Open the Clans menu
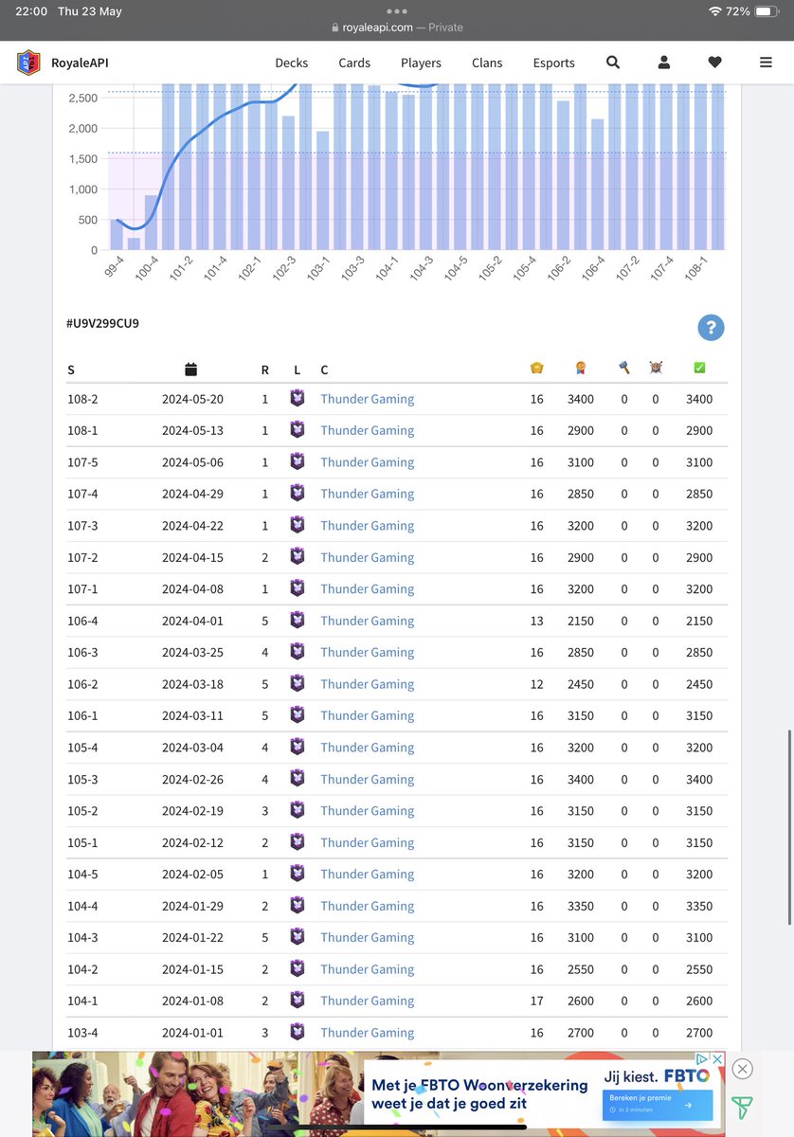This screenshot has width=794, height=1137. tap(487, 63)
